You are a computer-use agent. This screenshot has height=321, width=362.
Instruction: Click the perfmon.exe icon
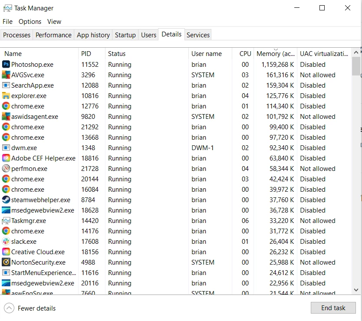pyautogui.click(x=6, y=168)
